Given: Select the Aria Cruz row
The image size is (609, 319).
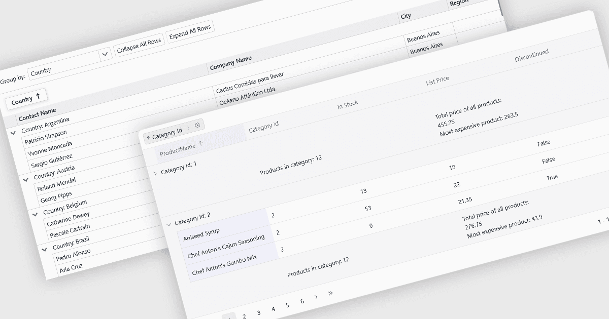Looking at the screenshot, I should [71, 267].
